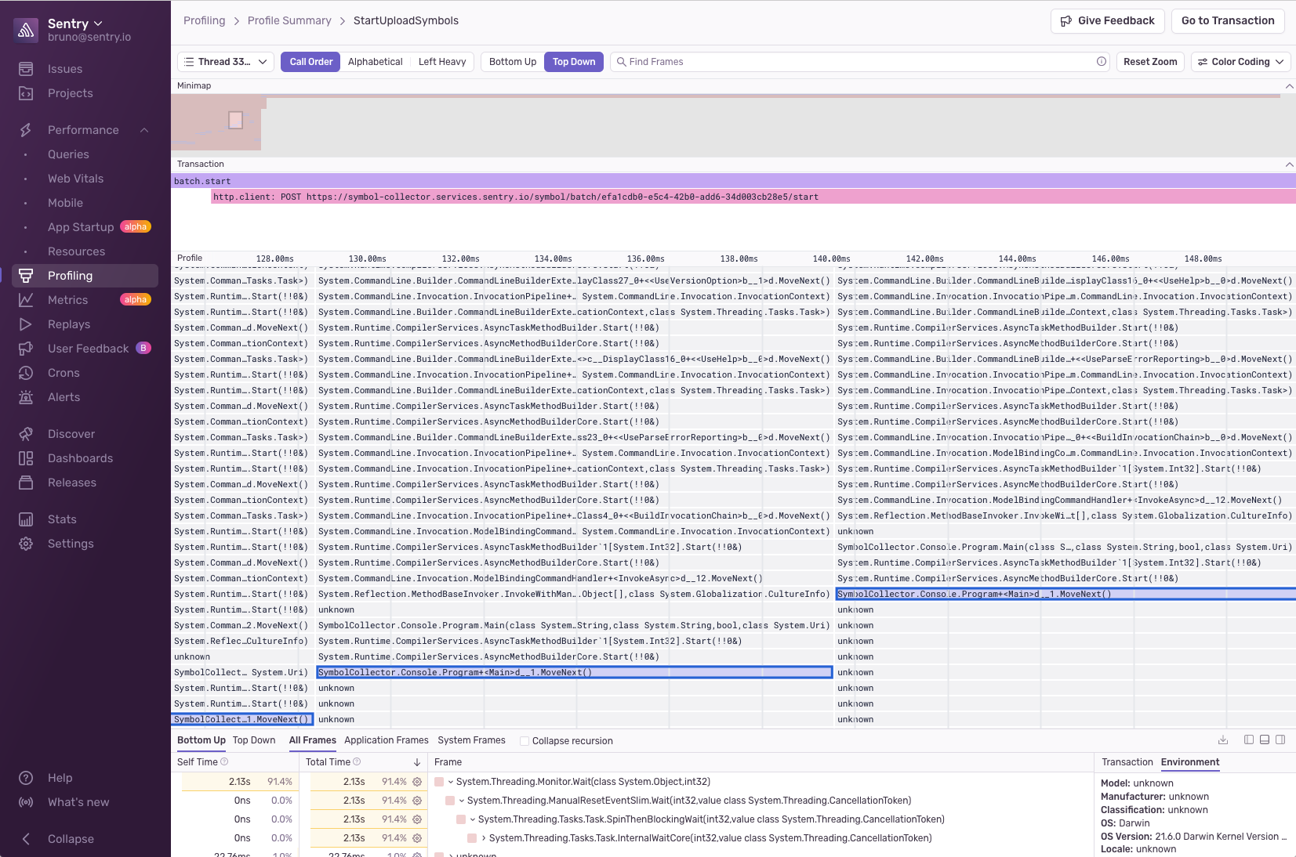Open the Settings gear icon
The image size is (1296, 857).
[26, 544]
